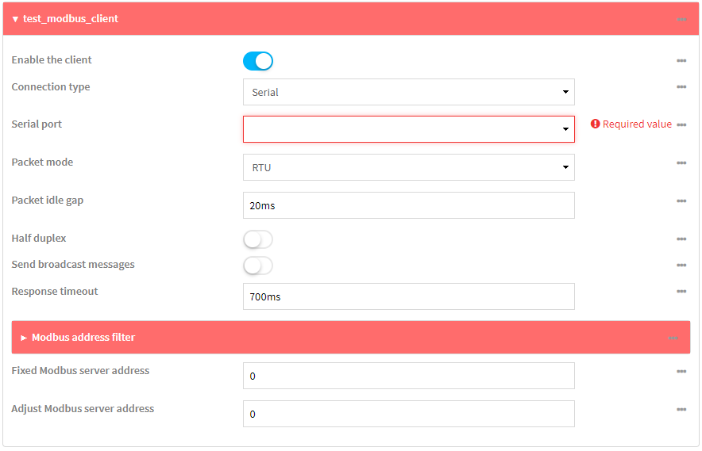The height and width of the screenshot is (451, 702).
Task: Enable the Send broadcast messages toggle
Action: pos(258,266)
